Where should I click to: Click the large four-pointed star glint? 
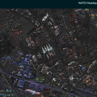pyautogui.click(x=72, y=78)
